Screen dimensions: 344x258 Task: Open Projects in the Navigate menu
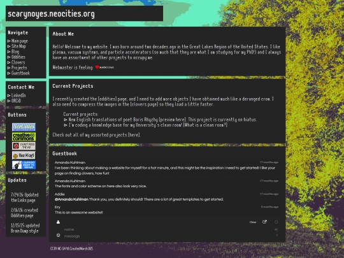pos(19,68)
